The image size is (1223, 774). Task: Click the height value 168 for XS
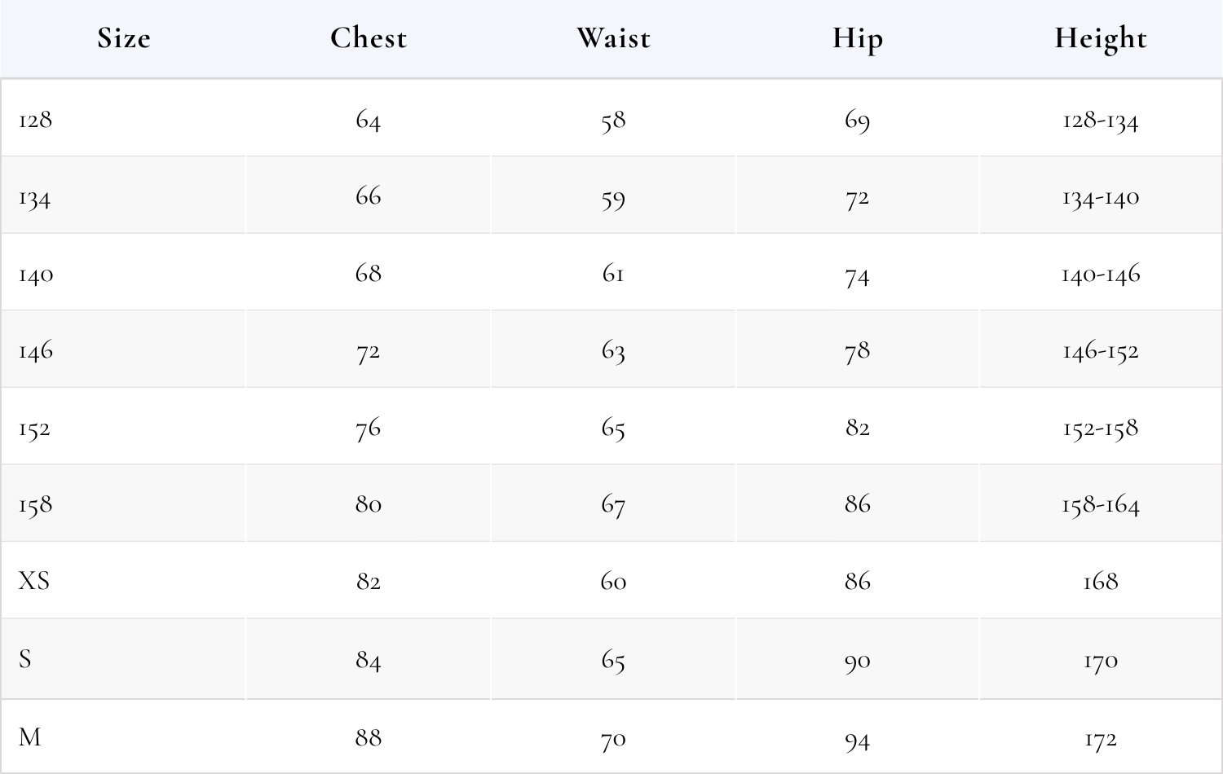[x=1101, y=581]
